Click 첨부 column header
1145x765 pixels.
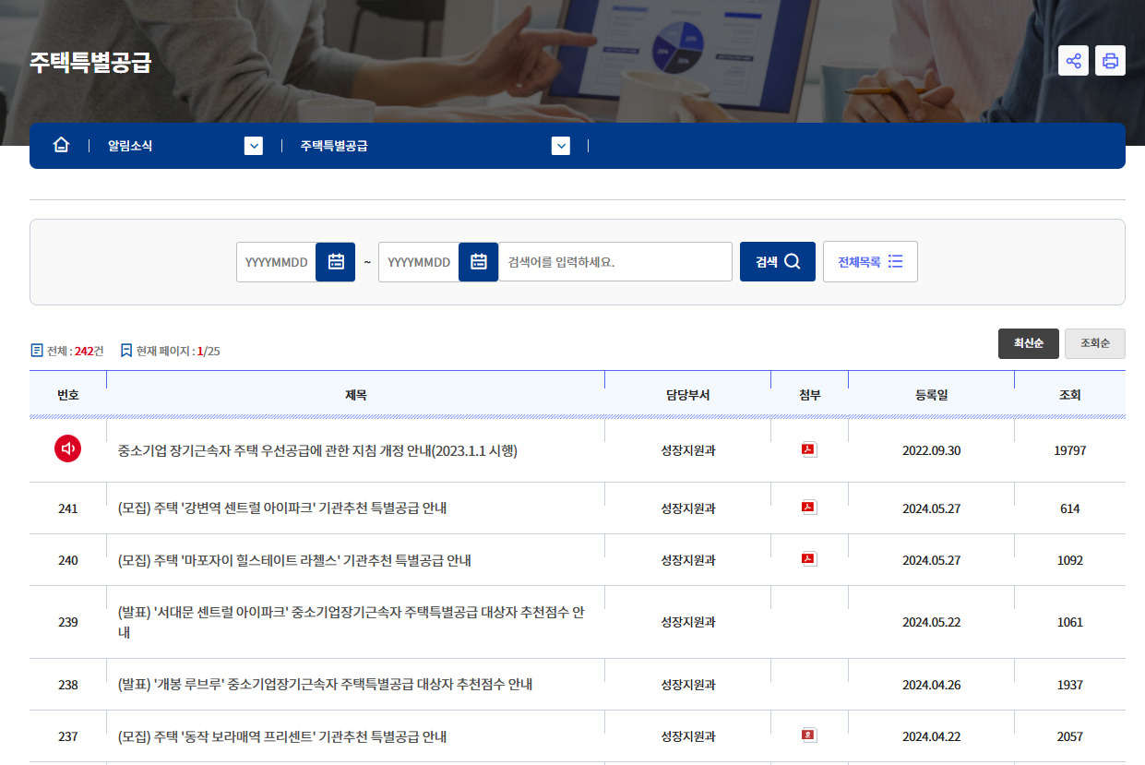tap(809, 395)
